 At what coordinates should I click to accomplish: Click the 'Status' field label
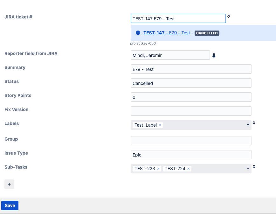click(x=12, y=81)
